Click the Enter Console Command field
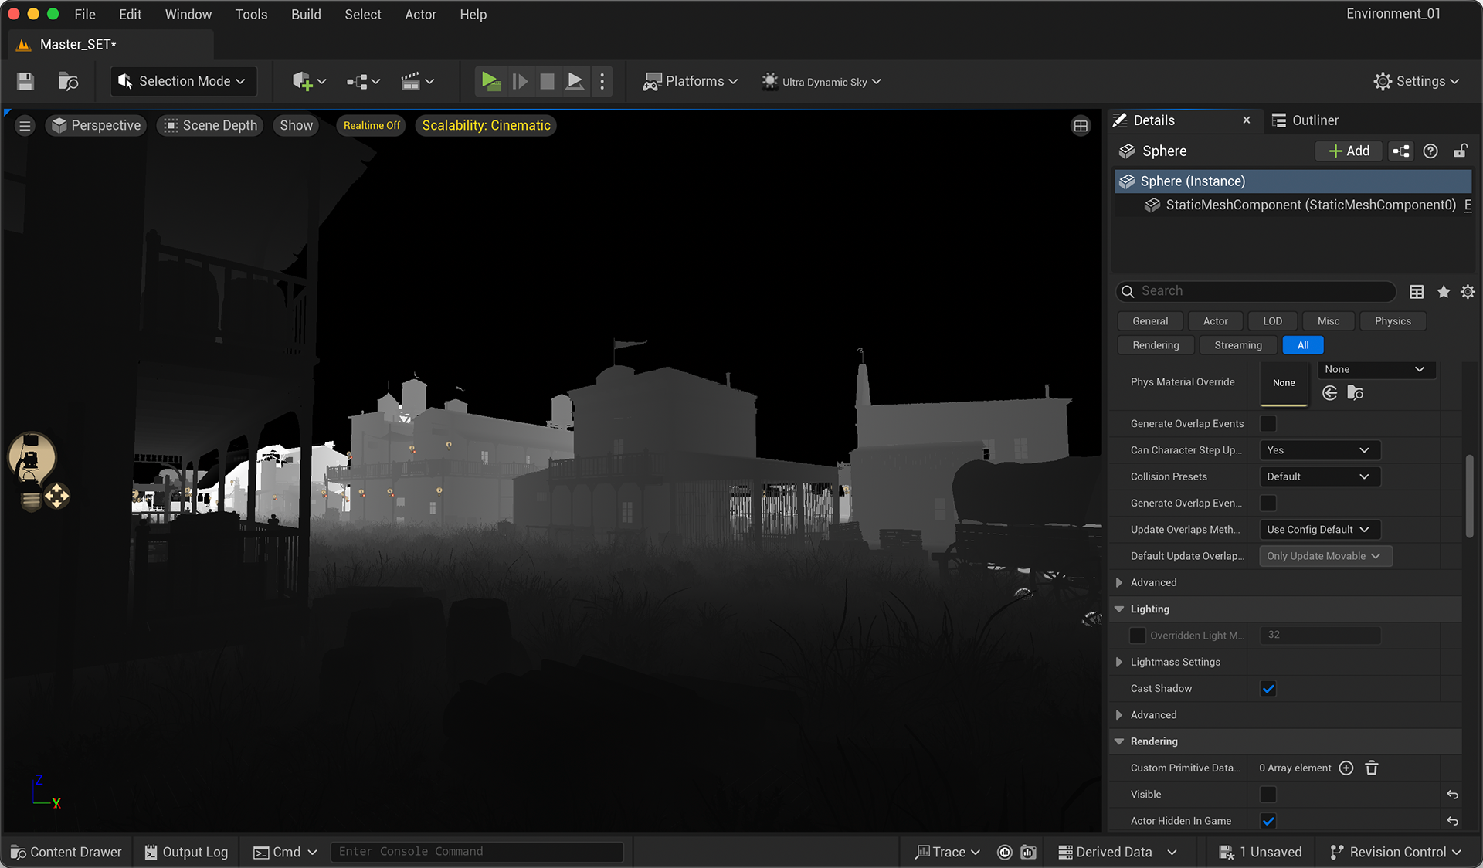This screenshot has height=868, width=1483. 477,852
